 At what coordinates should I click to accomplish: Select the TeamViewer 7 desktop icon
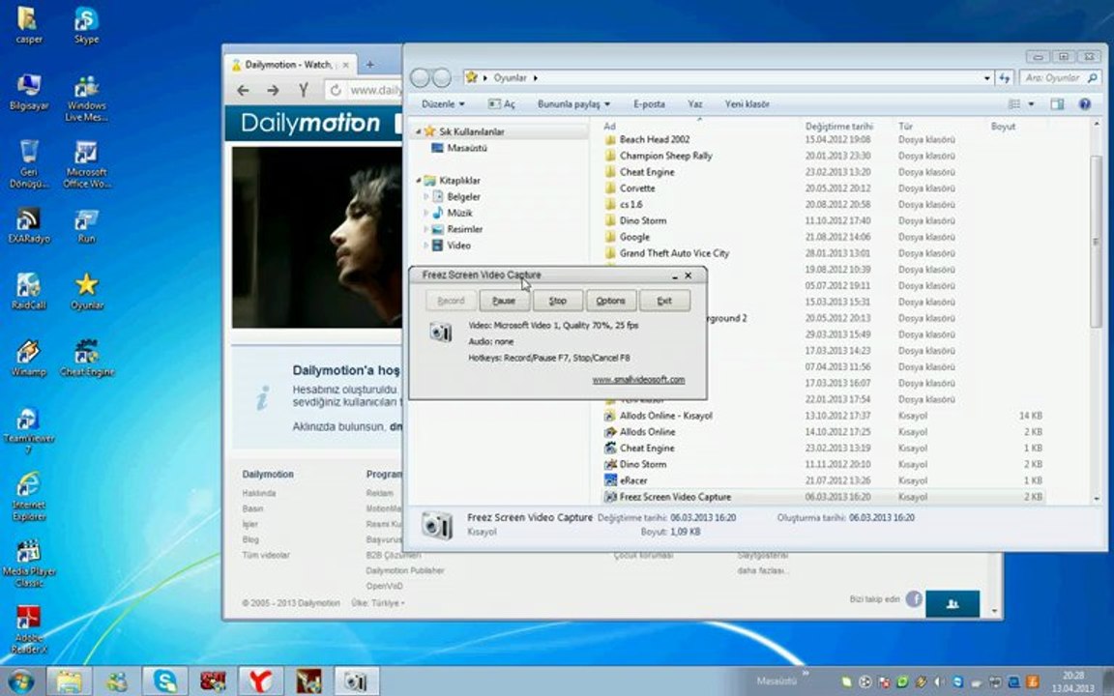pyautogui.click(x=29, y=429)
